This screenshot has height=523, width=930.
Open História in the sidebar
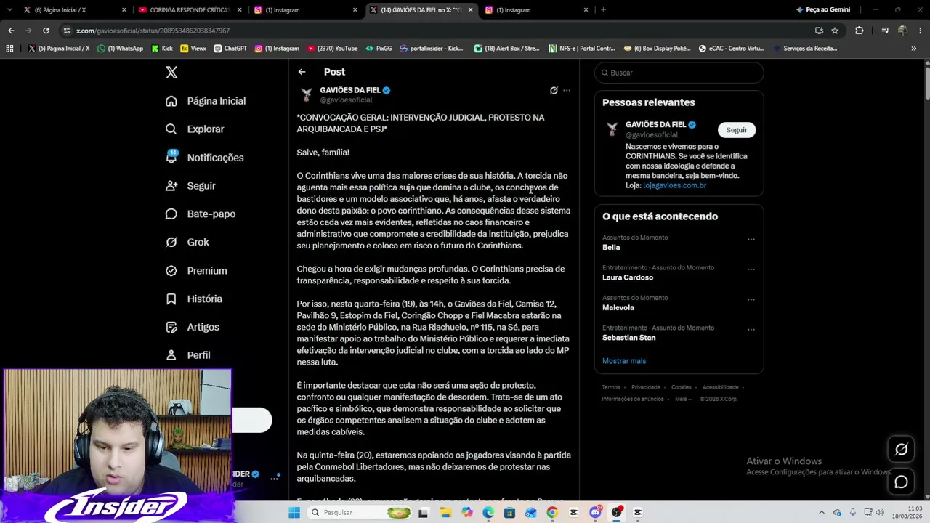point(193,299)
